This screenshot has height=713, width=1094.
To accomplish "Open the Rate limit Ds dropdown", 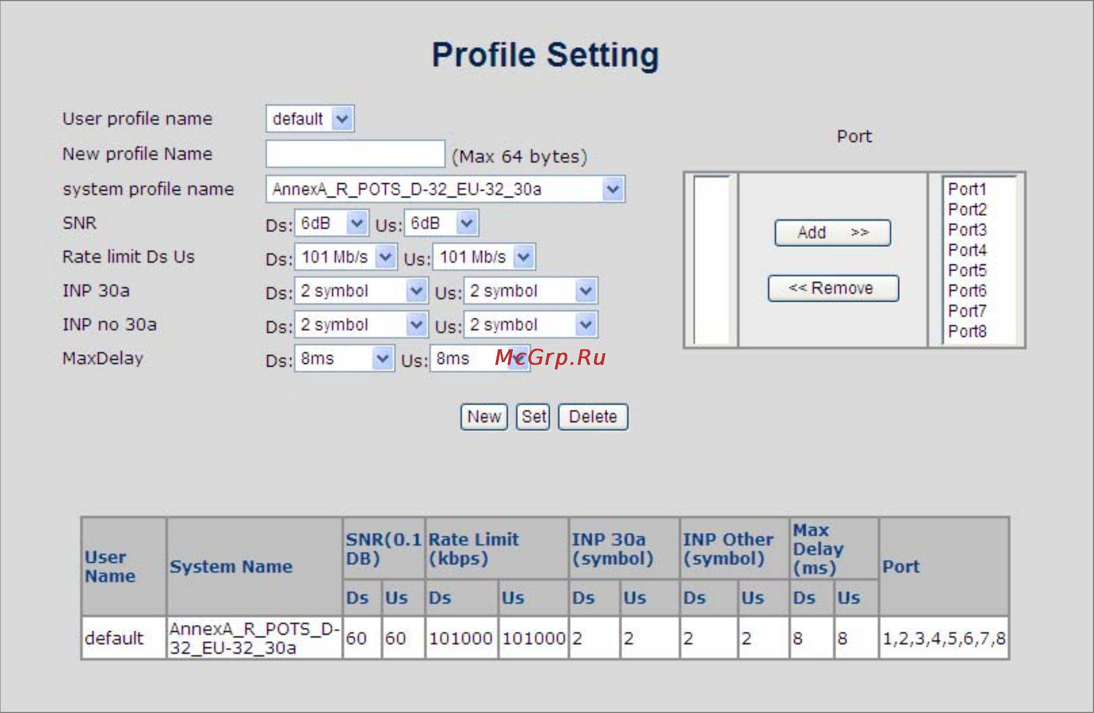I will [x=346, y=257].
